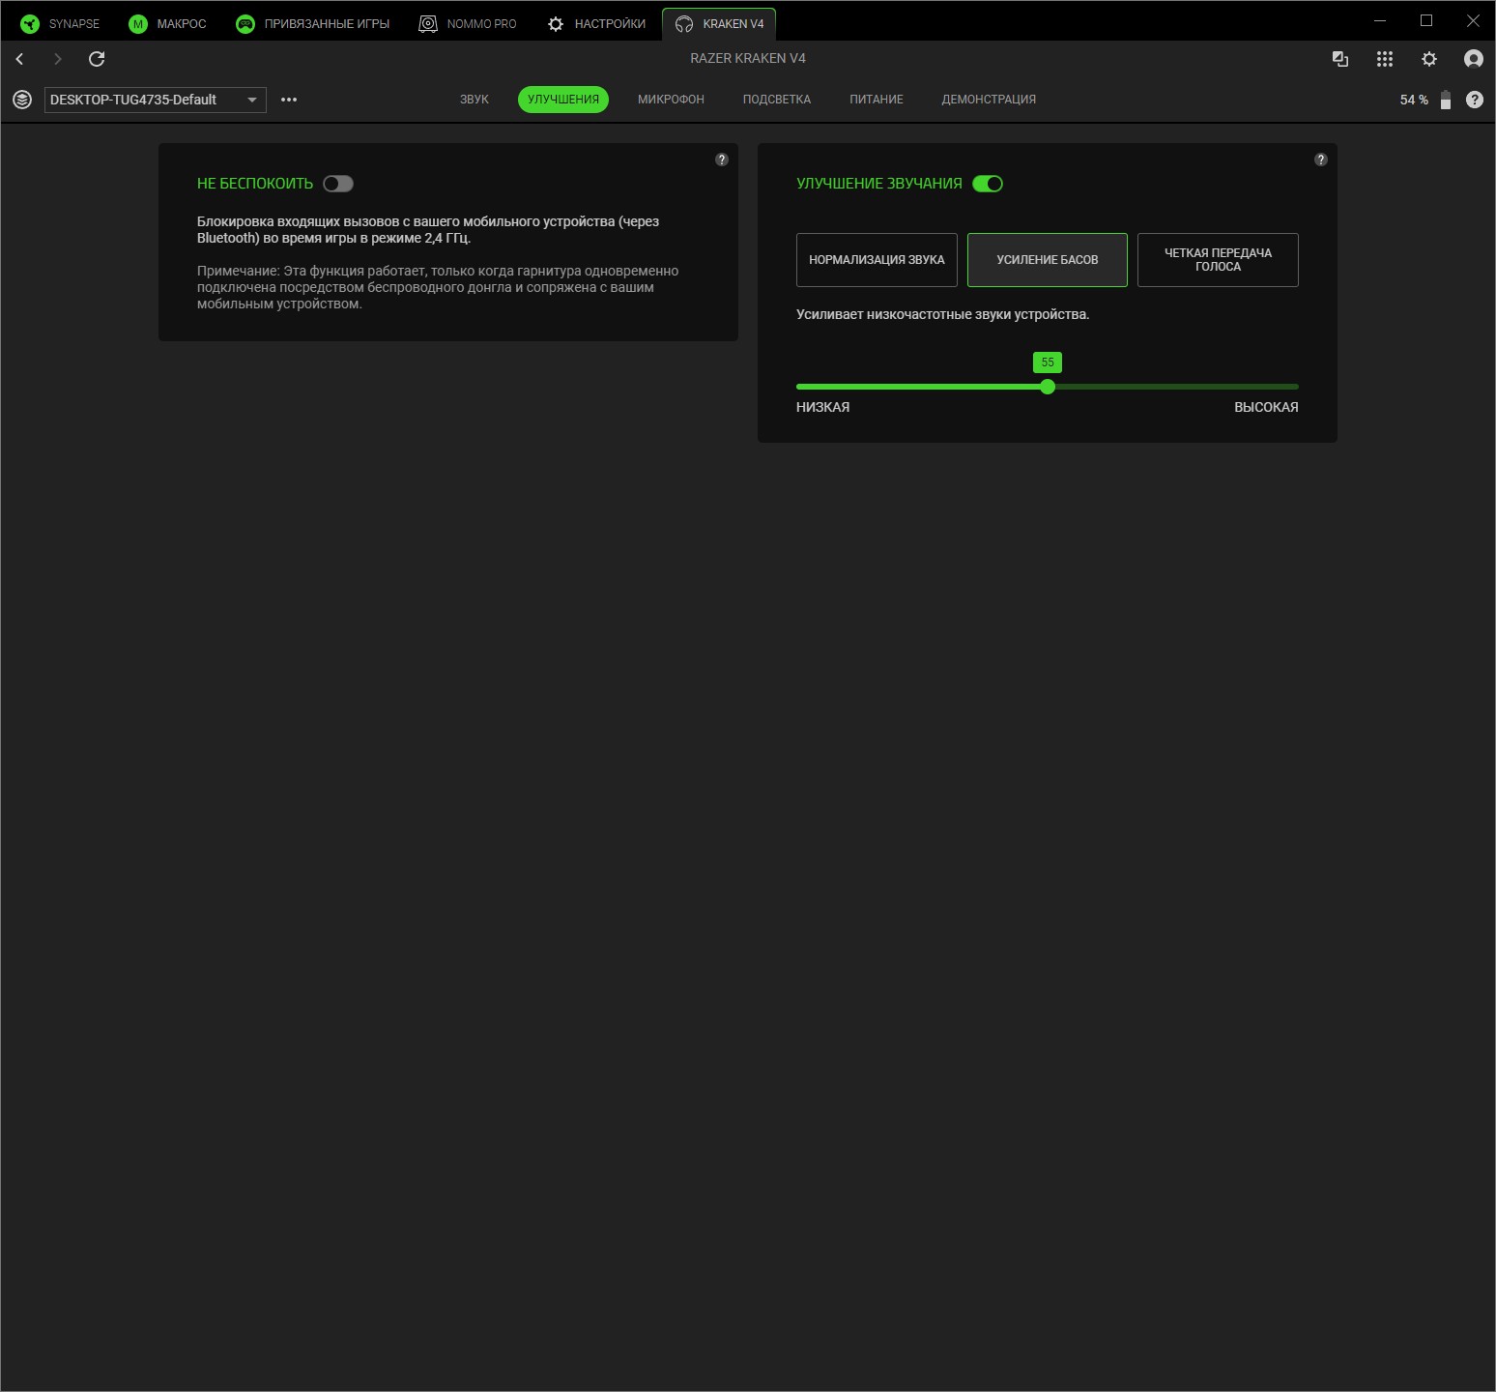Minimize the Razer Synapse window

pos(1380,20)
